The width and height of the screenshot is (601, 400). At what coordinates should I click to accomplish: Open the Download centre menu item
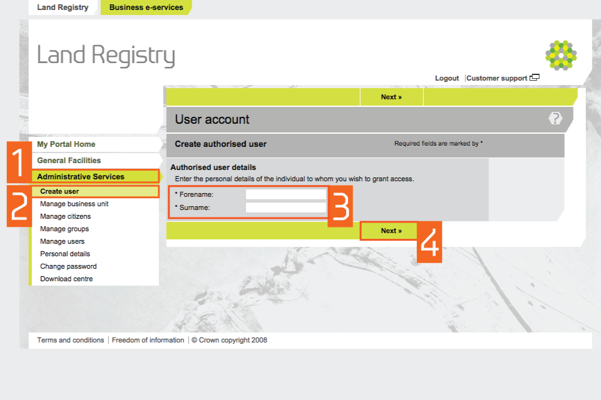66,279
